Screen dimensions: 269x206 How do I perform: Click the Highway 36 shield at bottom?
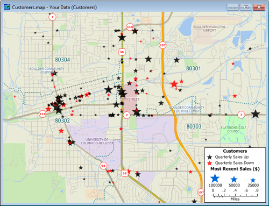pyautogui.click(x=124, y=173)
